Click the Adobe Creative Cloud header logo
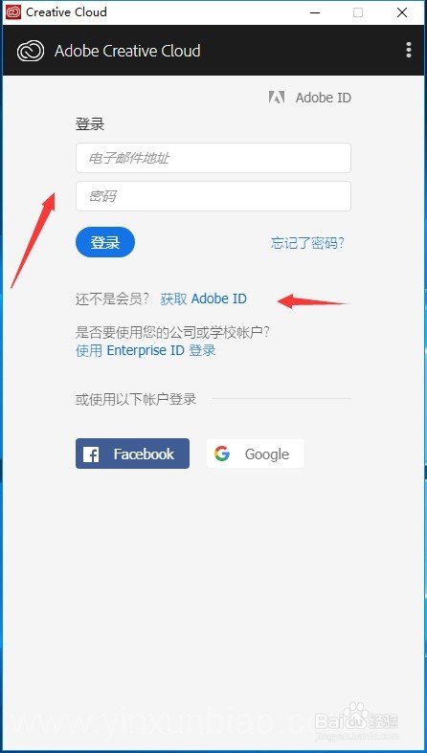 (x=31, y=51)
